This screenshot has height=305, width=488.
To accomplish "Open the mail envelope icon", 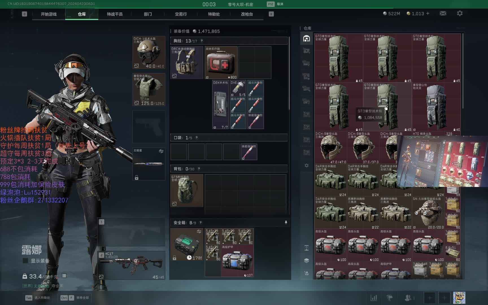I will click(443, 14).
